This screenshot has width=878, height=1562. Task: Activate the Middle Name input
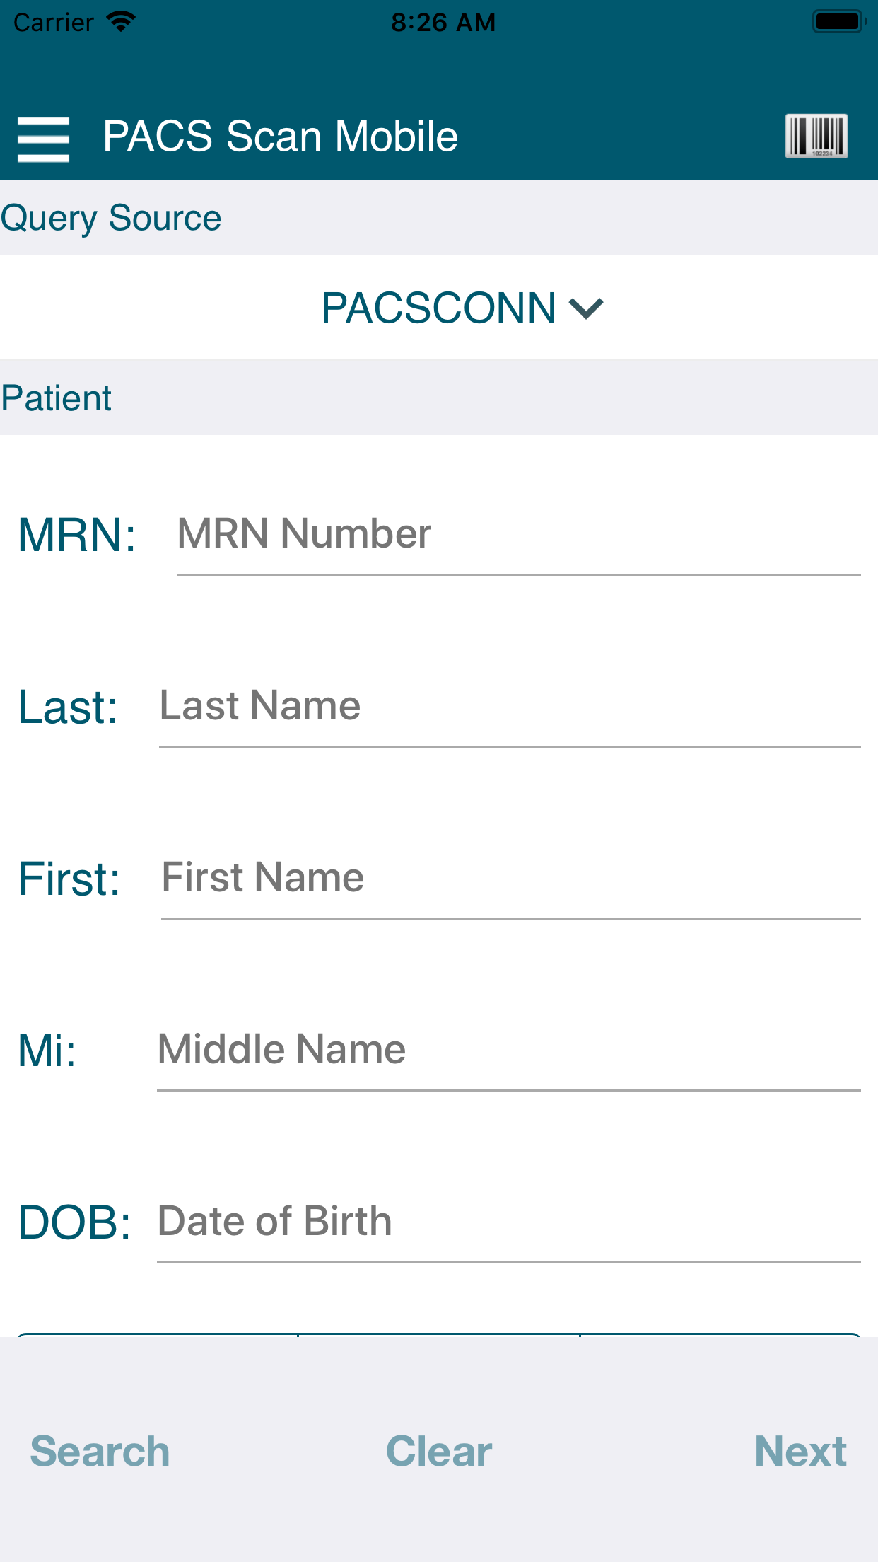coord(508,1051)
